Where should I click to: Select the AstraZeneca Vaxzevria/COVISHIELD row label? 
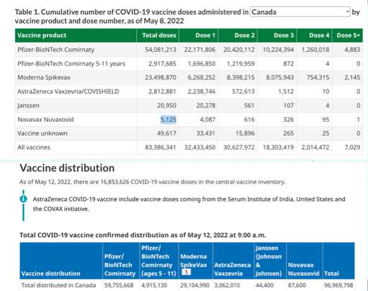click(68, 92)
